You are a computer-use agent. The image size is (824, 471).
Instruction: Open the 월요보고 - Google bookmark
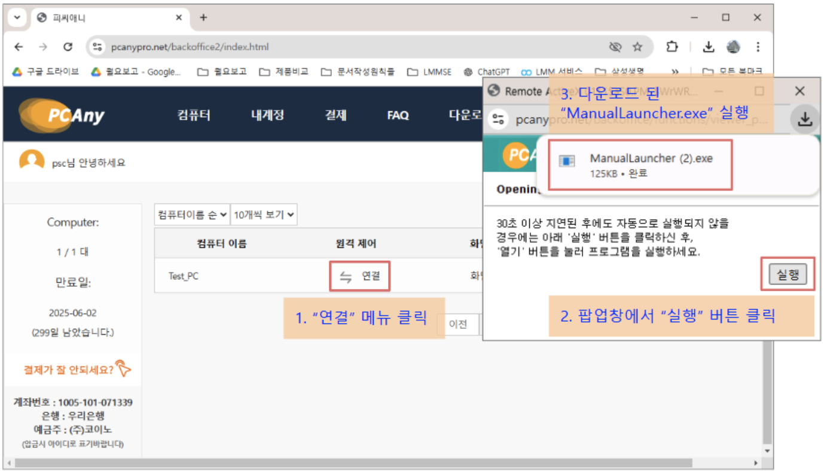[136, 72]
